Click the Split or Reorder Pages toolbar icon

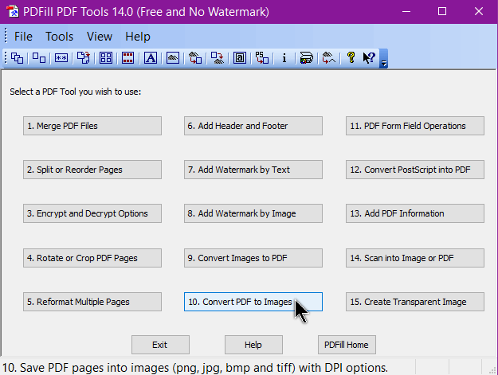(39, 58)
